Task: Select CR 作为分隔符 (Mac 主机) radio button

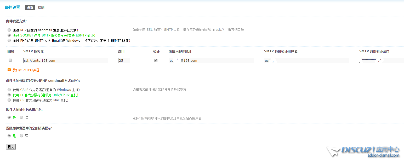Action: pyautogui.click(x=9, y=100)
